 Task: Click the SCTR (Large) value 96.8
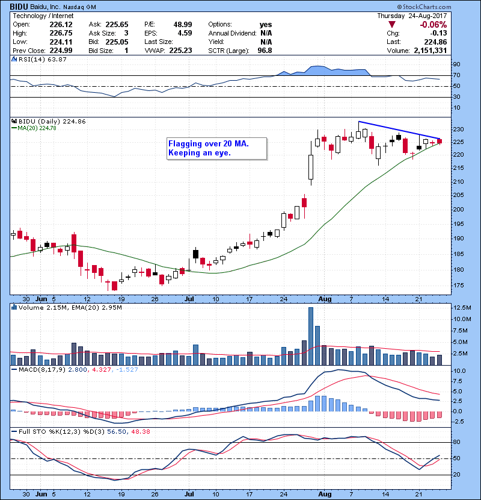(265, 51)
